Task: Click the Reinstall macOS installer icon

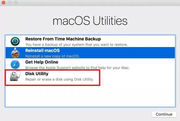Action: point(15,53)
